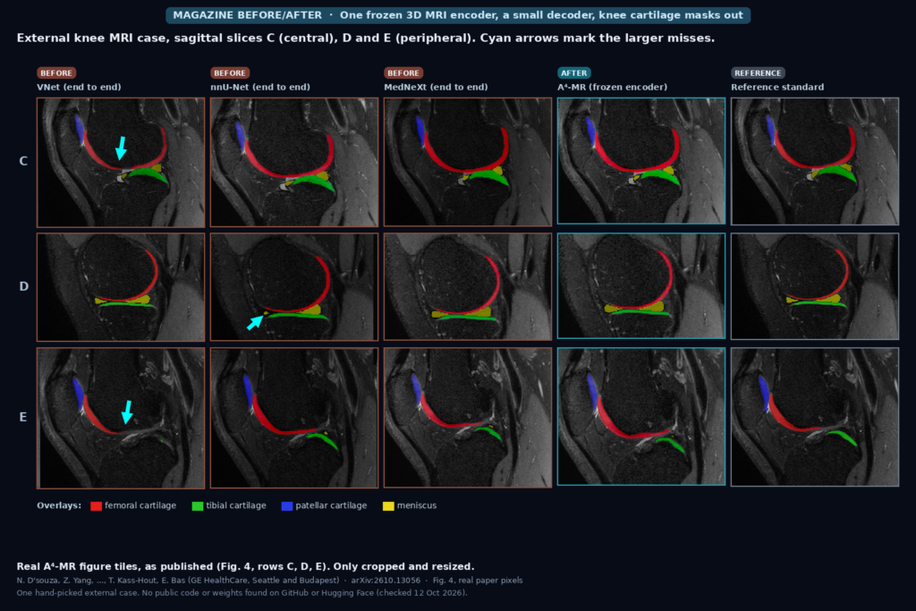Image resolution: width=916 pixels, height=611 pixels.
Task: Click the "Overlays:" legend label
Action: point(59,505)
